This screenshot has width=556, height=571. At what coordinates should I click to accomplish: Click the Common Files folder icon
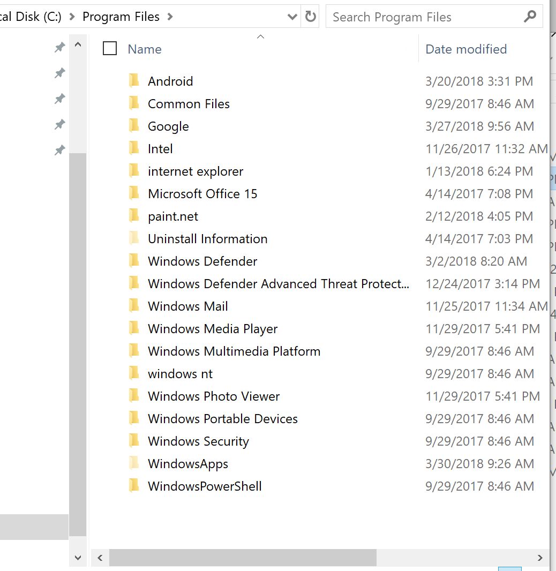134,103
